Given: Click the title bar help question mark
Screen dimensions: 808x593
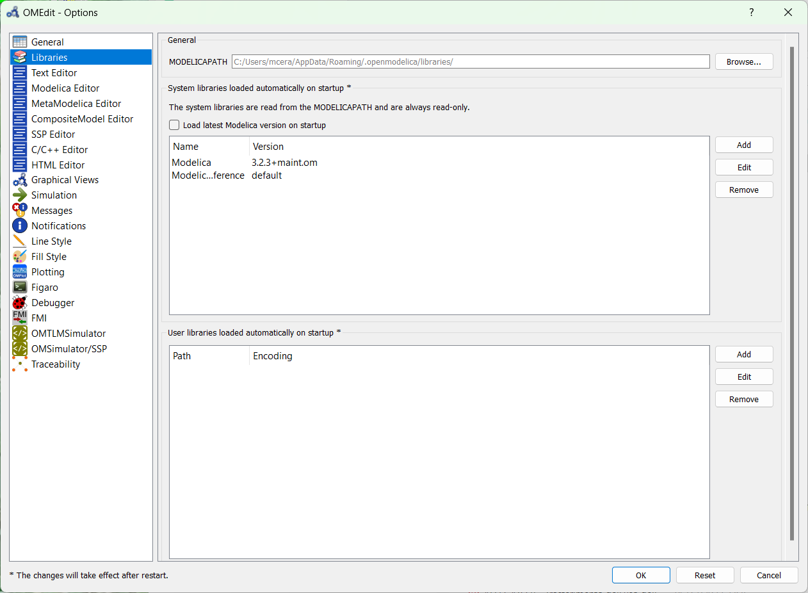Looking at the screenshot, I should click(752, 12).
